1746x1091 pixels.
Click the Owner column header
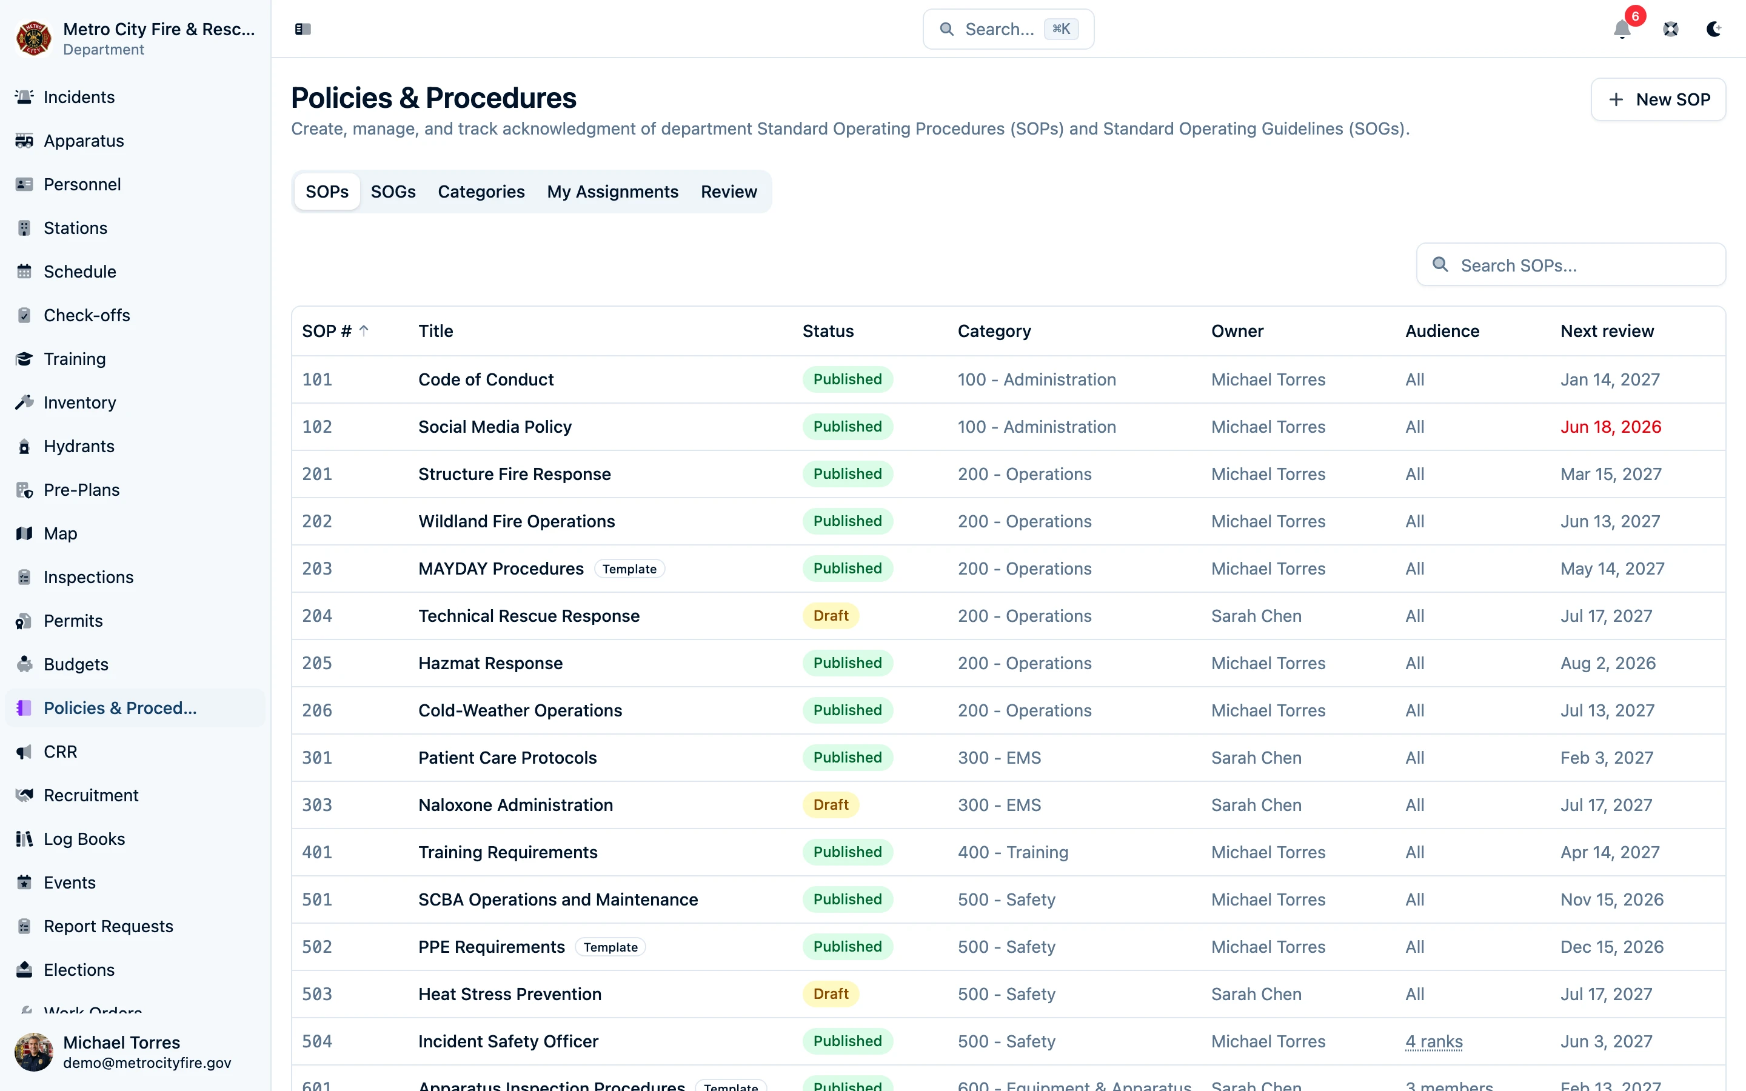[1237, 330]
